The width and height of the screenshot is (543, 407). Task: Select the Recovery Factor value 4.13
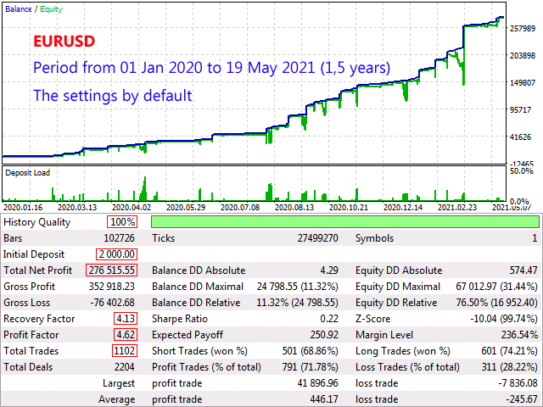[x=126, y=319]
